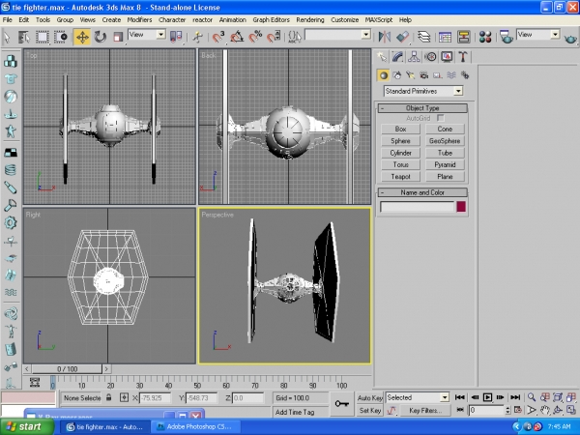
Task: Enable the AutoGrid checkbox
Action: click(440, 118)
